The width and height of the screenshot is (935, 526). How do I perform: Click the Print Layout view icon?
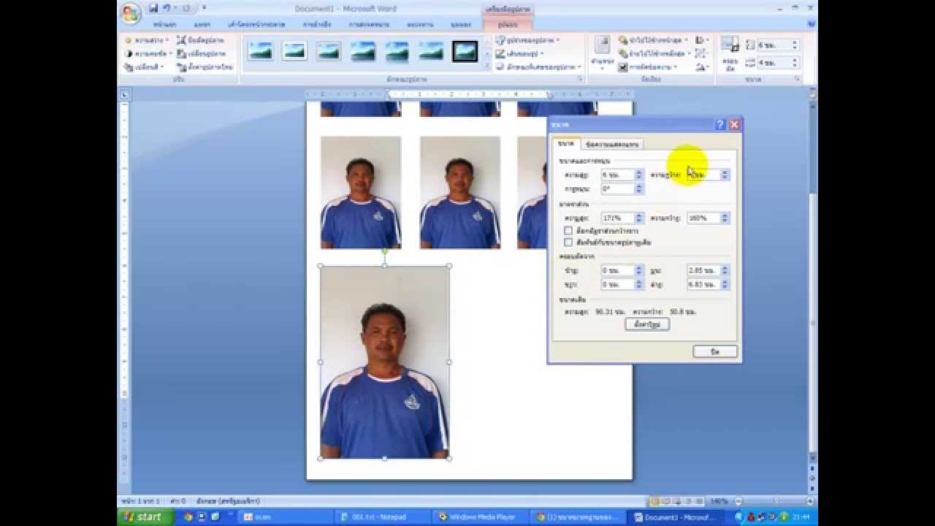tap(654, 501)
